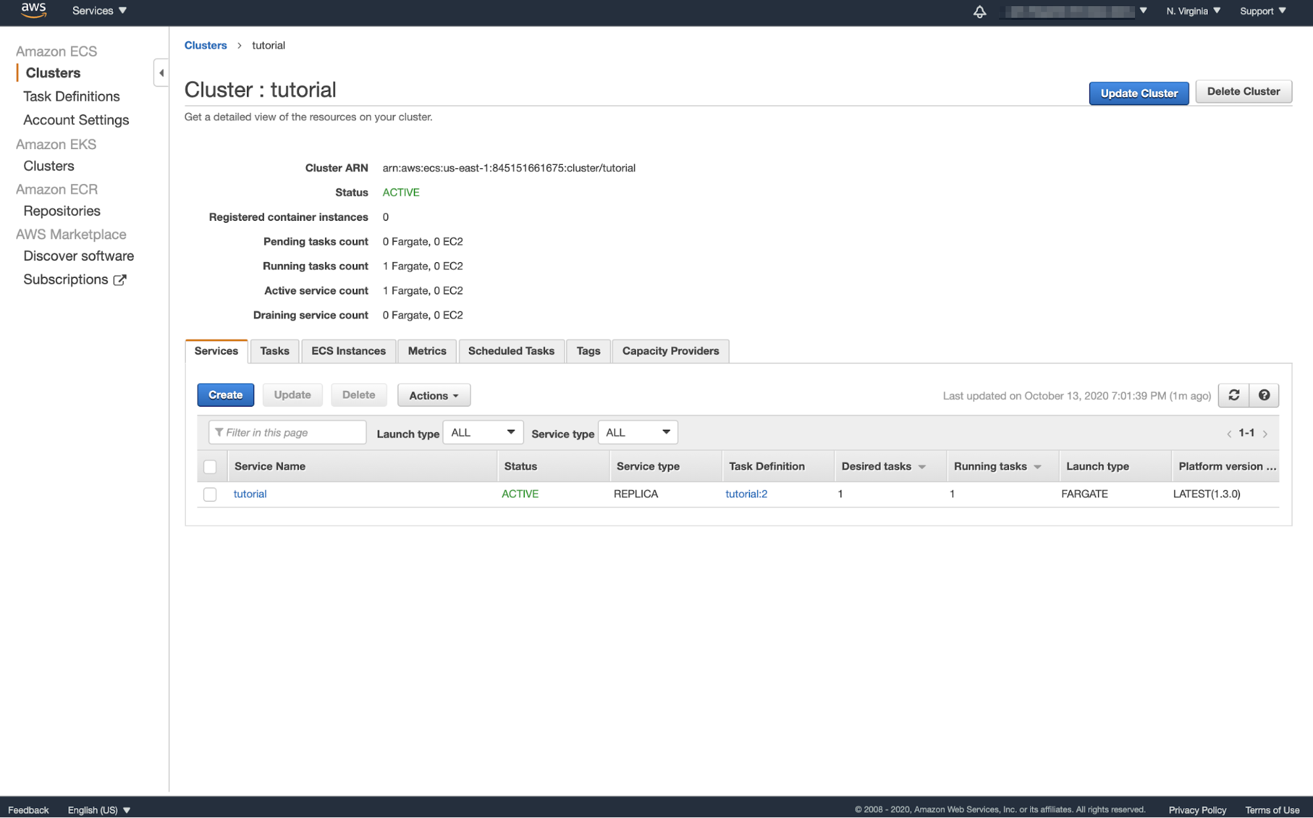The image size is (1313, 818).
Task: Click the Filter in this page field
Action: (288, 432)
